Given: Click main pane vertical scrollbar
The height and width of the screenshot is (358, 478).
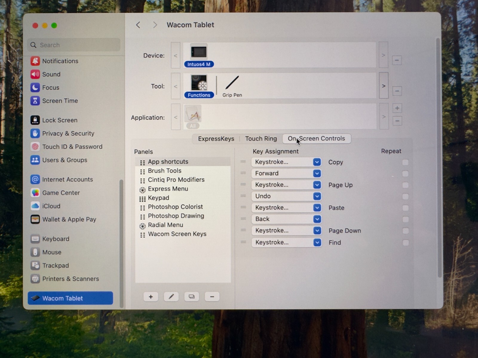Looking at the screenshot, I should (439, 158).
